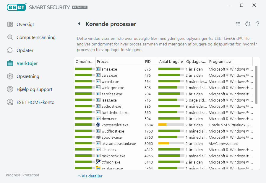The width and height of the screenshot is (266, 183).
Task: Click the ESET logo in the title bar
Action: pos(17,7)
